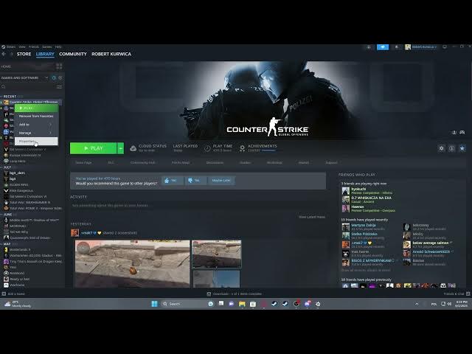
Task: Click the Maybe Later button
Action: pos(221,180)
